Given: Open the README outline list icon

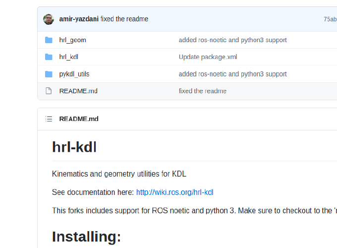Looking at the screenshot, I should (x=49, y=119).
